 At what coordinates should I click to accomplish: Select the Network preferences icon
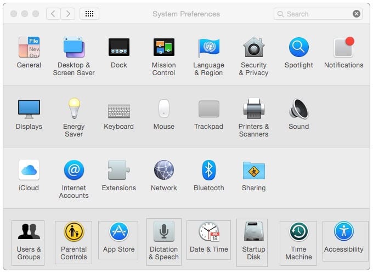coord(163,170)
